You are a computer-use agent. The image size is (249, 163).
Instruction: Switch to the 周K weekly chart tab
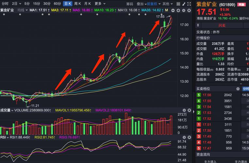point(77,4)
